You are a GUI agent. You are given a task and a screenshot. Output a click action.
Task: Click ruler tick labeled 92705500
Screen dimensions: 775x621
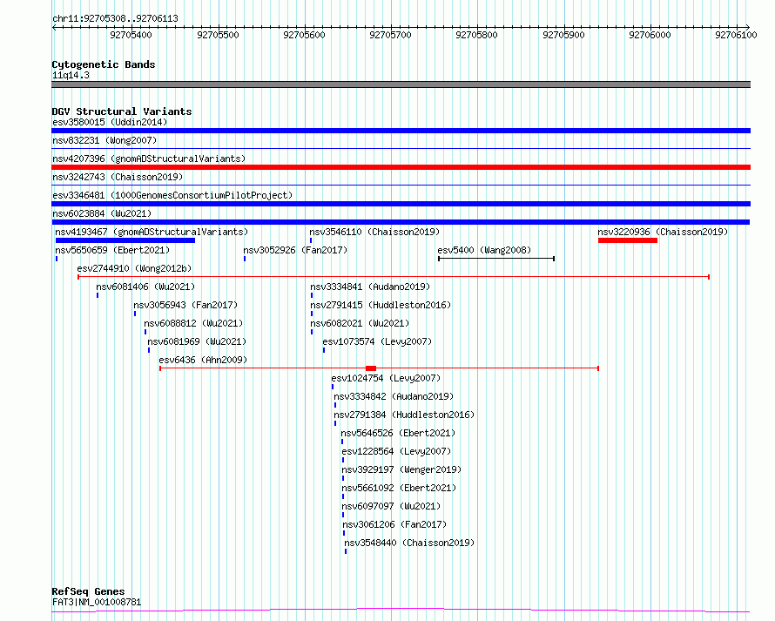pos(218,35)
